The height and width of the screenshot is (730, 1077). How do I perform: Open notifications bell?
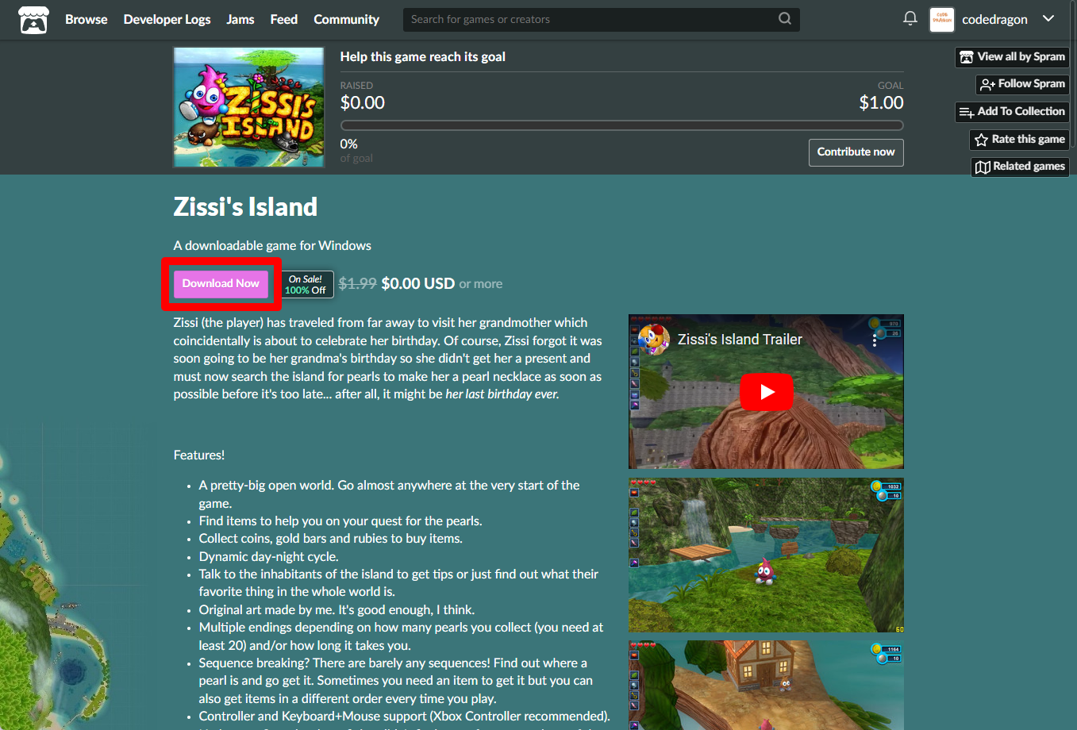click(910, 18)
